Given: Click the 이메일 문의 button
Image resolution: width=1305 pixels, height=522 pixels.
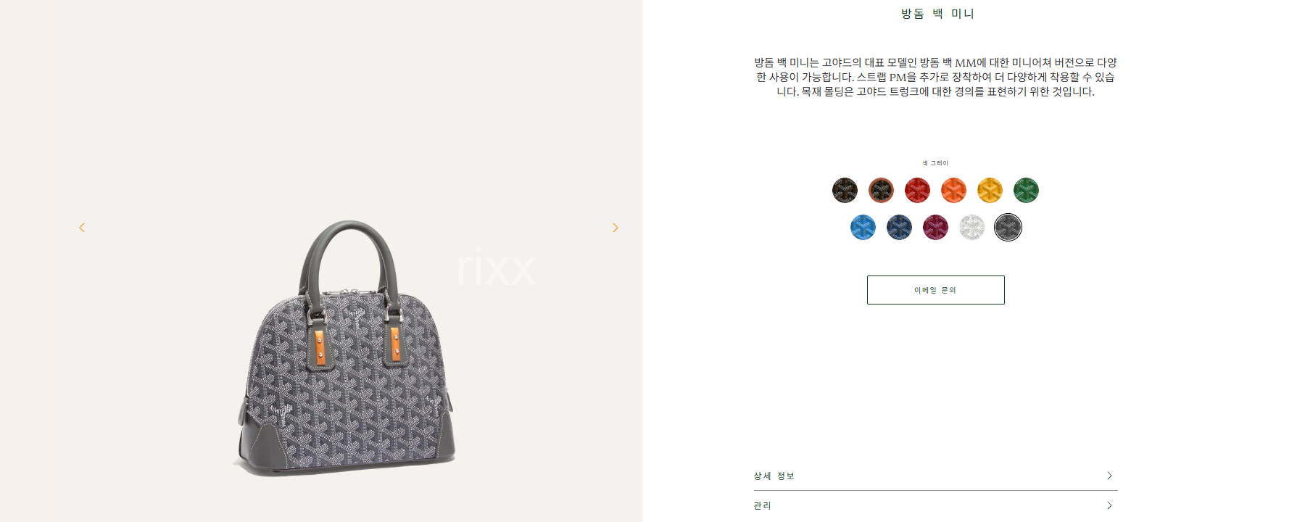Looking at the screenshot, I should click(935, 290).
